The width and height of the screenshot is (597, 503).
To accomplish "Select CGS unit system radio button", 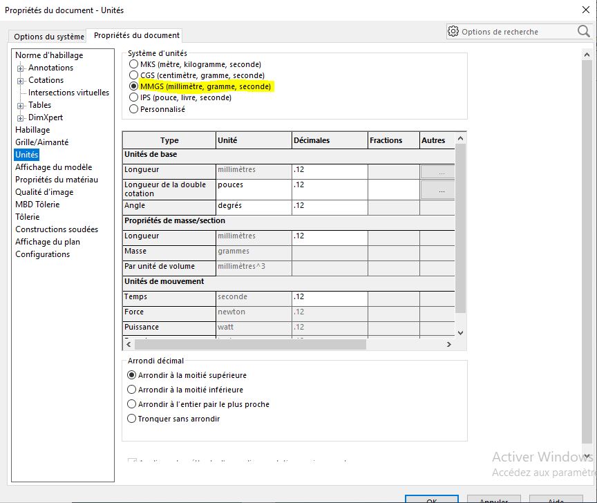I will coord(133,75).
